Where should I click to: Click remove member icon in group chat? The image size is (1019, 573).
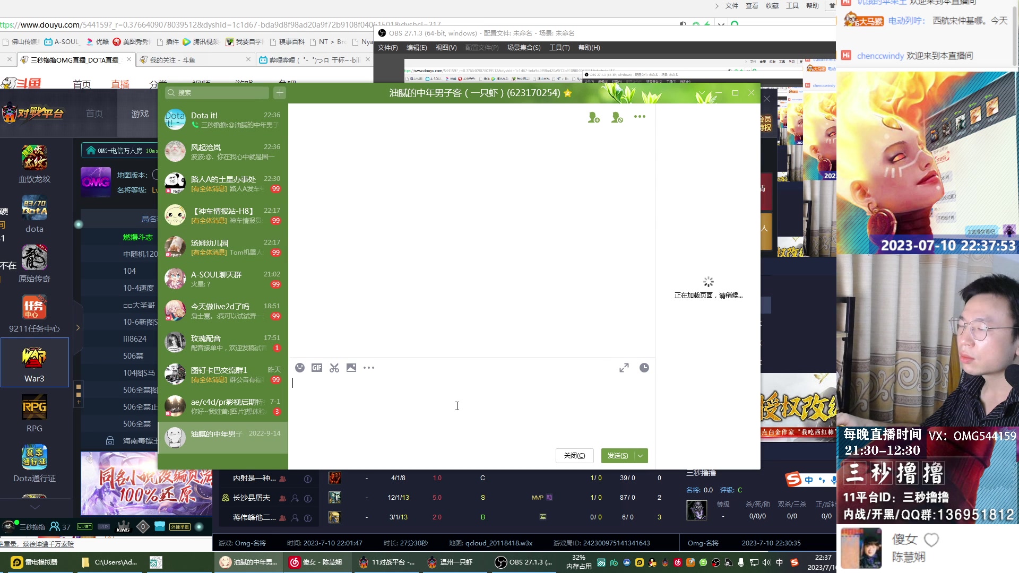coord(617,117)
